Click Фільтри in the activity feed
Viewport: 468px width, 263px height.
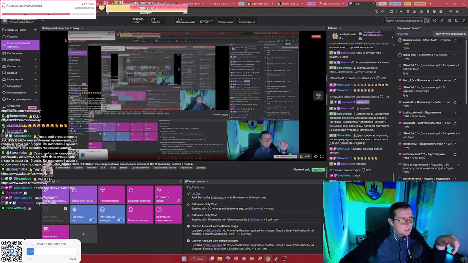pyautogui.click(x=402, y=34)
